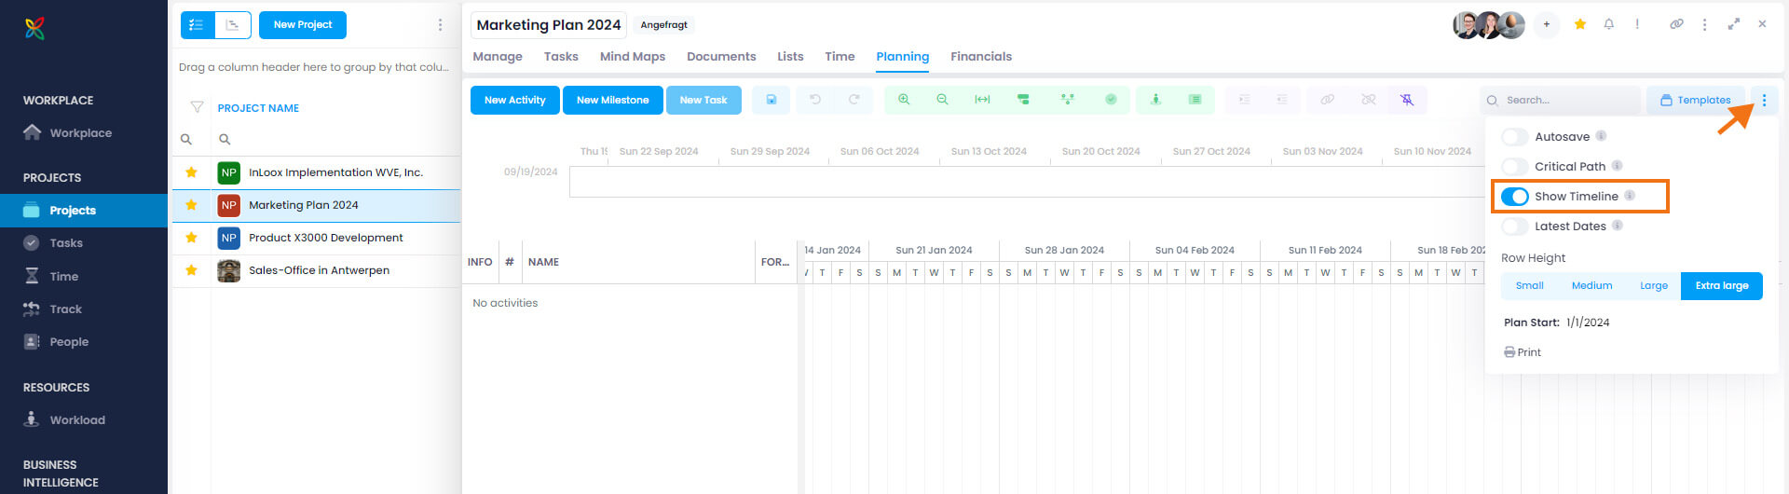The height and width of the screenshot is (494, 1789).
Task: Redo the last planning change
Action: pyautogui.click(x=854, y=100)
